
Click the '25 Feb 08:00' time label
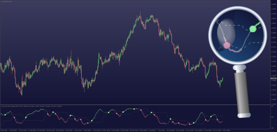(x=60, y=130)
